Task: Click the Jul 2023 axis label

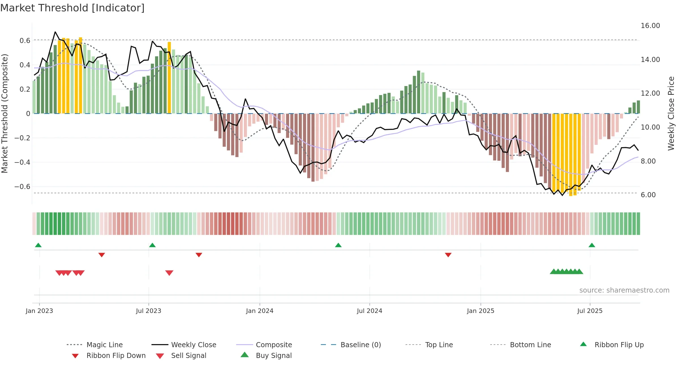Action: pos(149,311)
